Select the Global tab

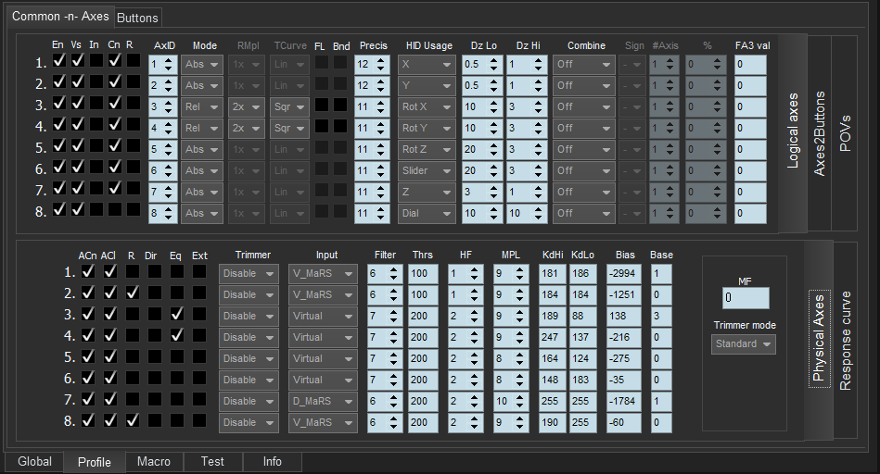click(x=34, y=461)
